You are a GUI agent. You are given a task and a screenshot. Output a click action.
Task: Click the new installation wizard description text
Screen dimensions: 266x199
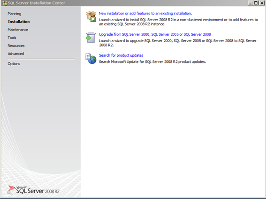[178, 22]
